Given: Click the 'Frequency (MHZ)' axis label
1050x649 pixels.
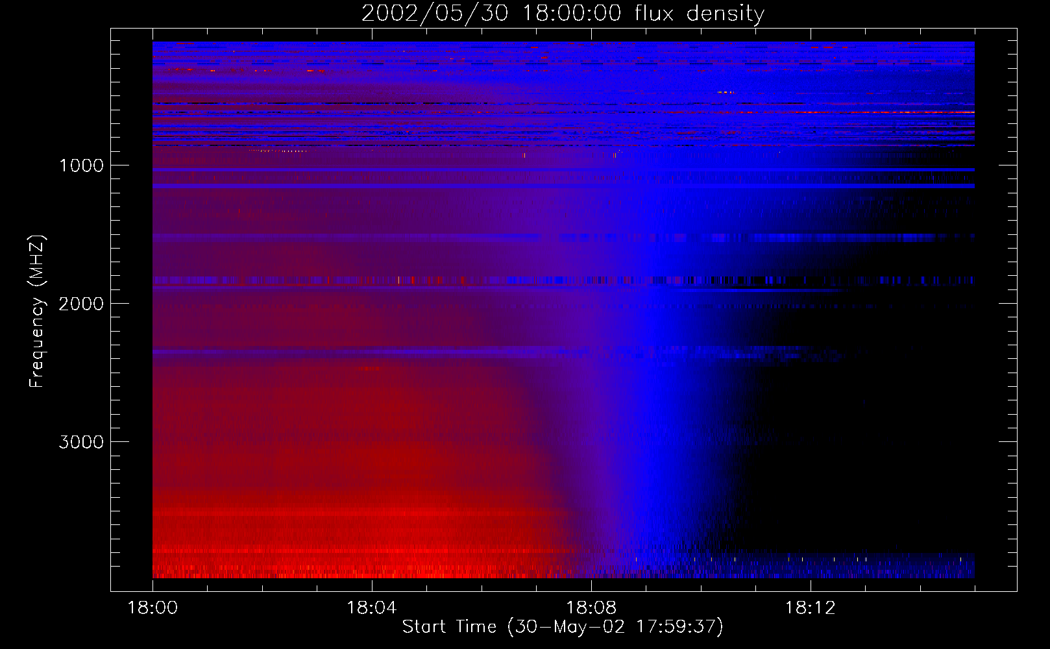Looking at the screenshot, I should 38,312.
